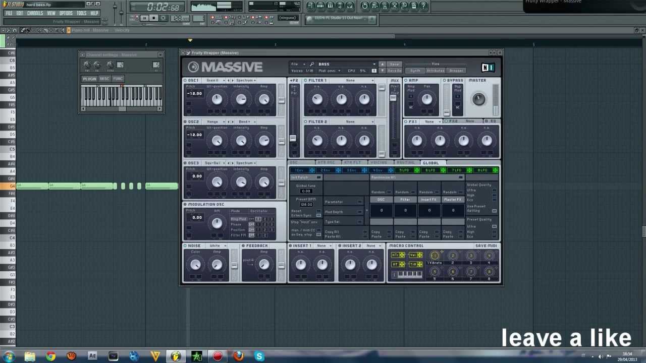Click the preset up arrow next to Save
Image resolution: width=646 pixels, height=363 pixels.
(382, 64)
